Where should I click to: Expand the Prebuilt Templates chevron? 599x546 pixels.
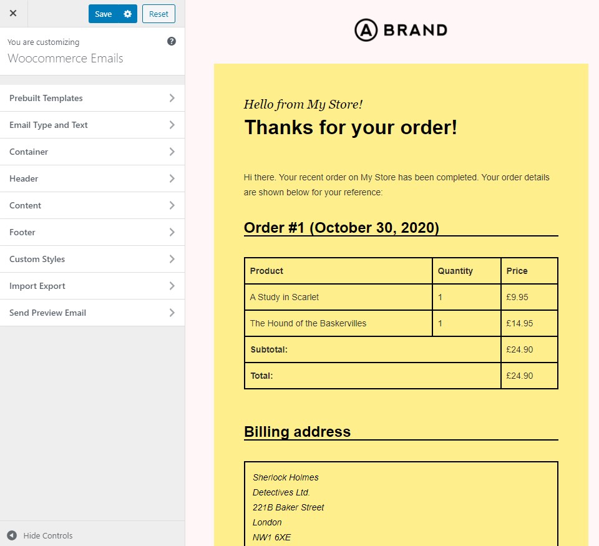172,98
